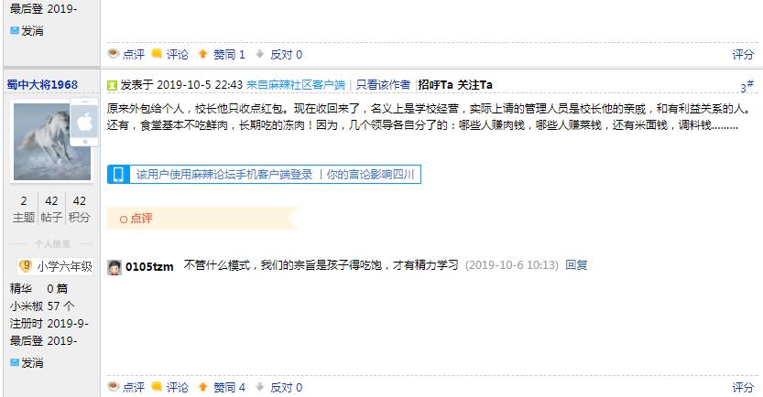This screenshot has height=397, width=763.
Task: Filter posts with 只看该作者
Action: pyautogui.click(x=383, y=84)
